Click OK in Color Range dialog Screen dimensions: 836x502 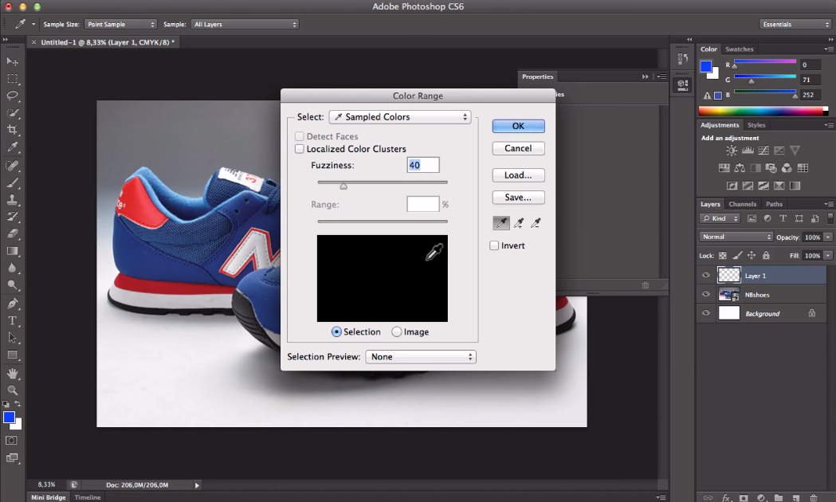tap(518, 127)
